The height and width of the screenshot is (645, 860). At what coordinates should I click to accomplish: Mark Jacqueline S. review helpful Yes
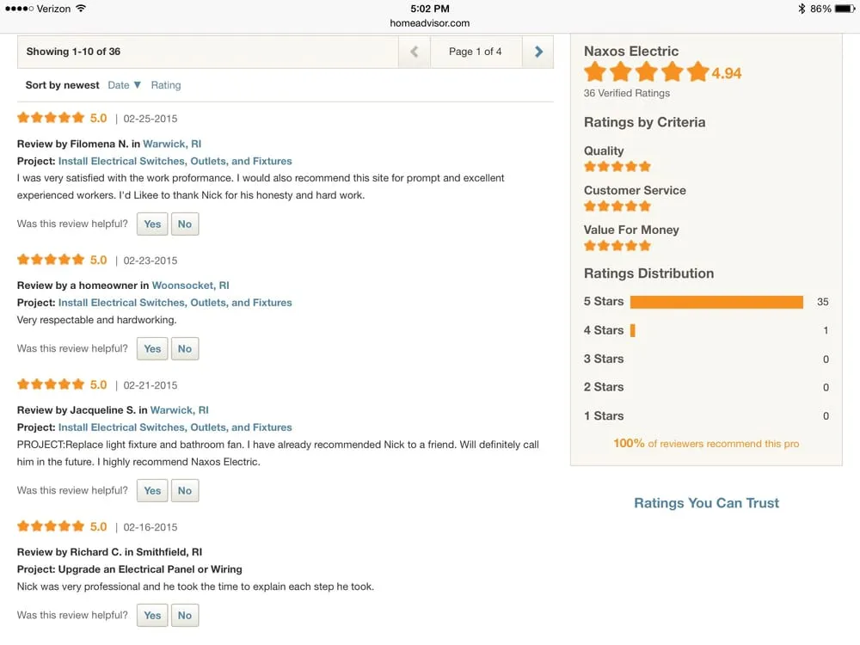point(152,491)
